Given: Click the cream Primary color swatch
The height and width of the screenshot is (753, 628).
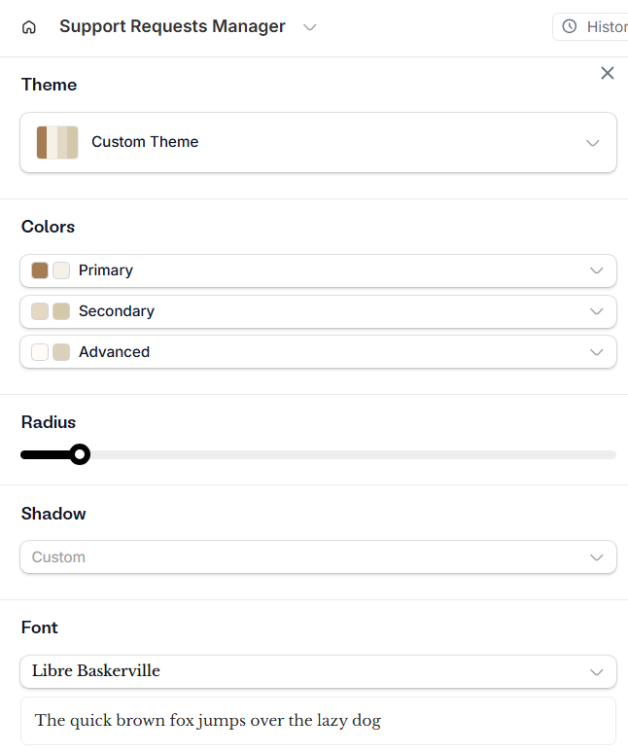Looking at the screenshot, I should click(61, 270).
